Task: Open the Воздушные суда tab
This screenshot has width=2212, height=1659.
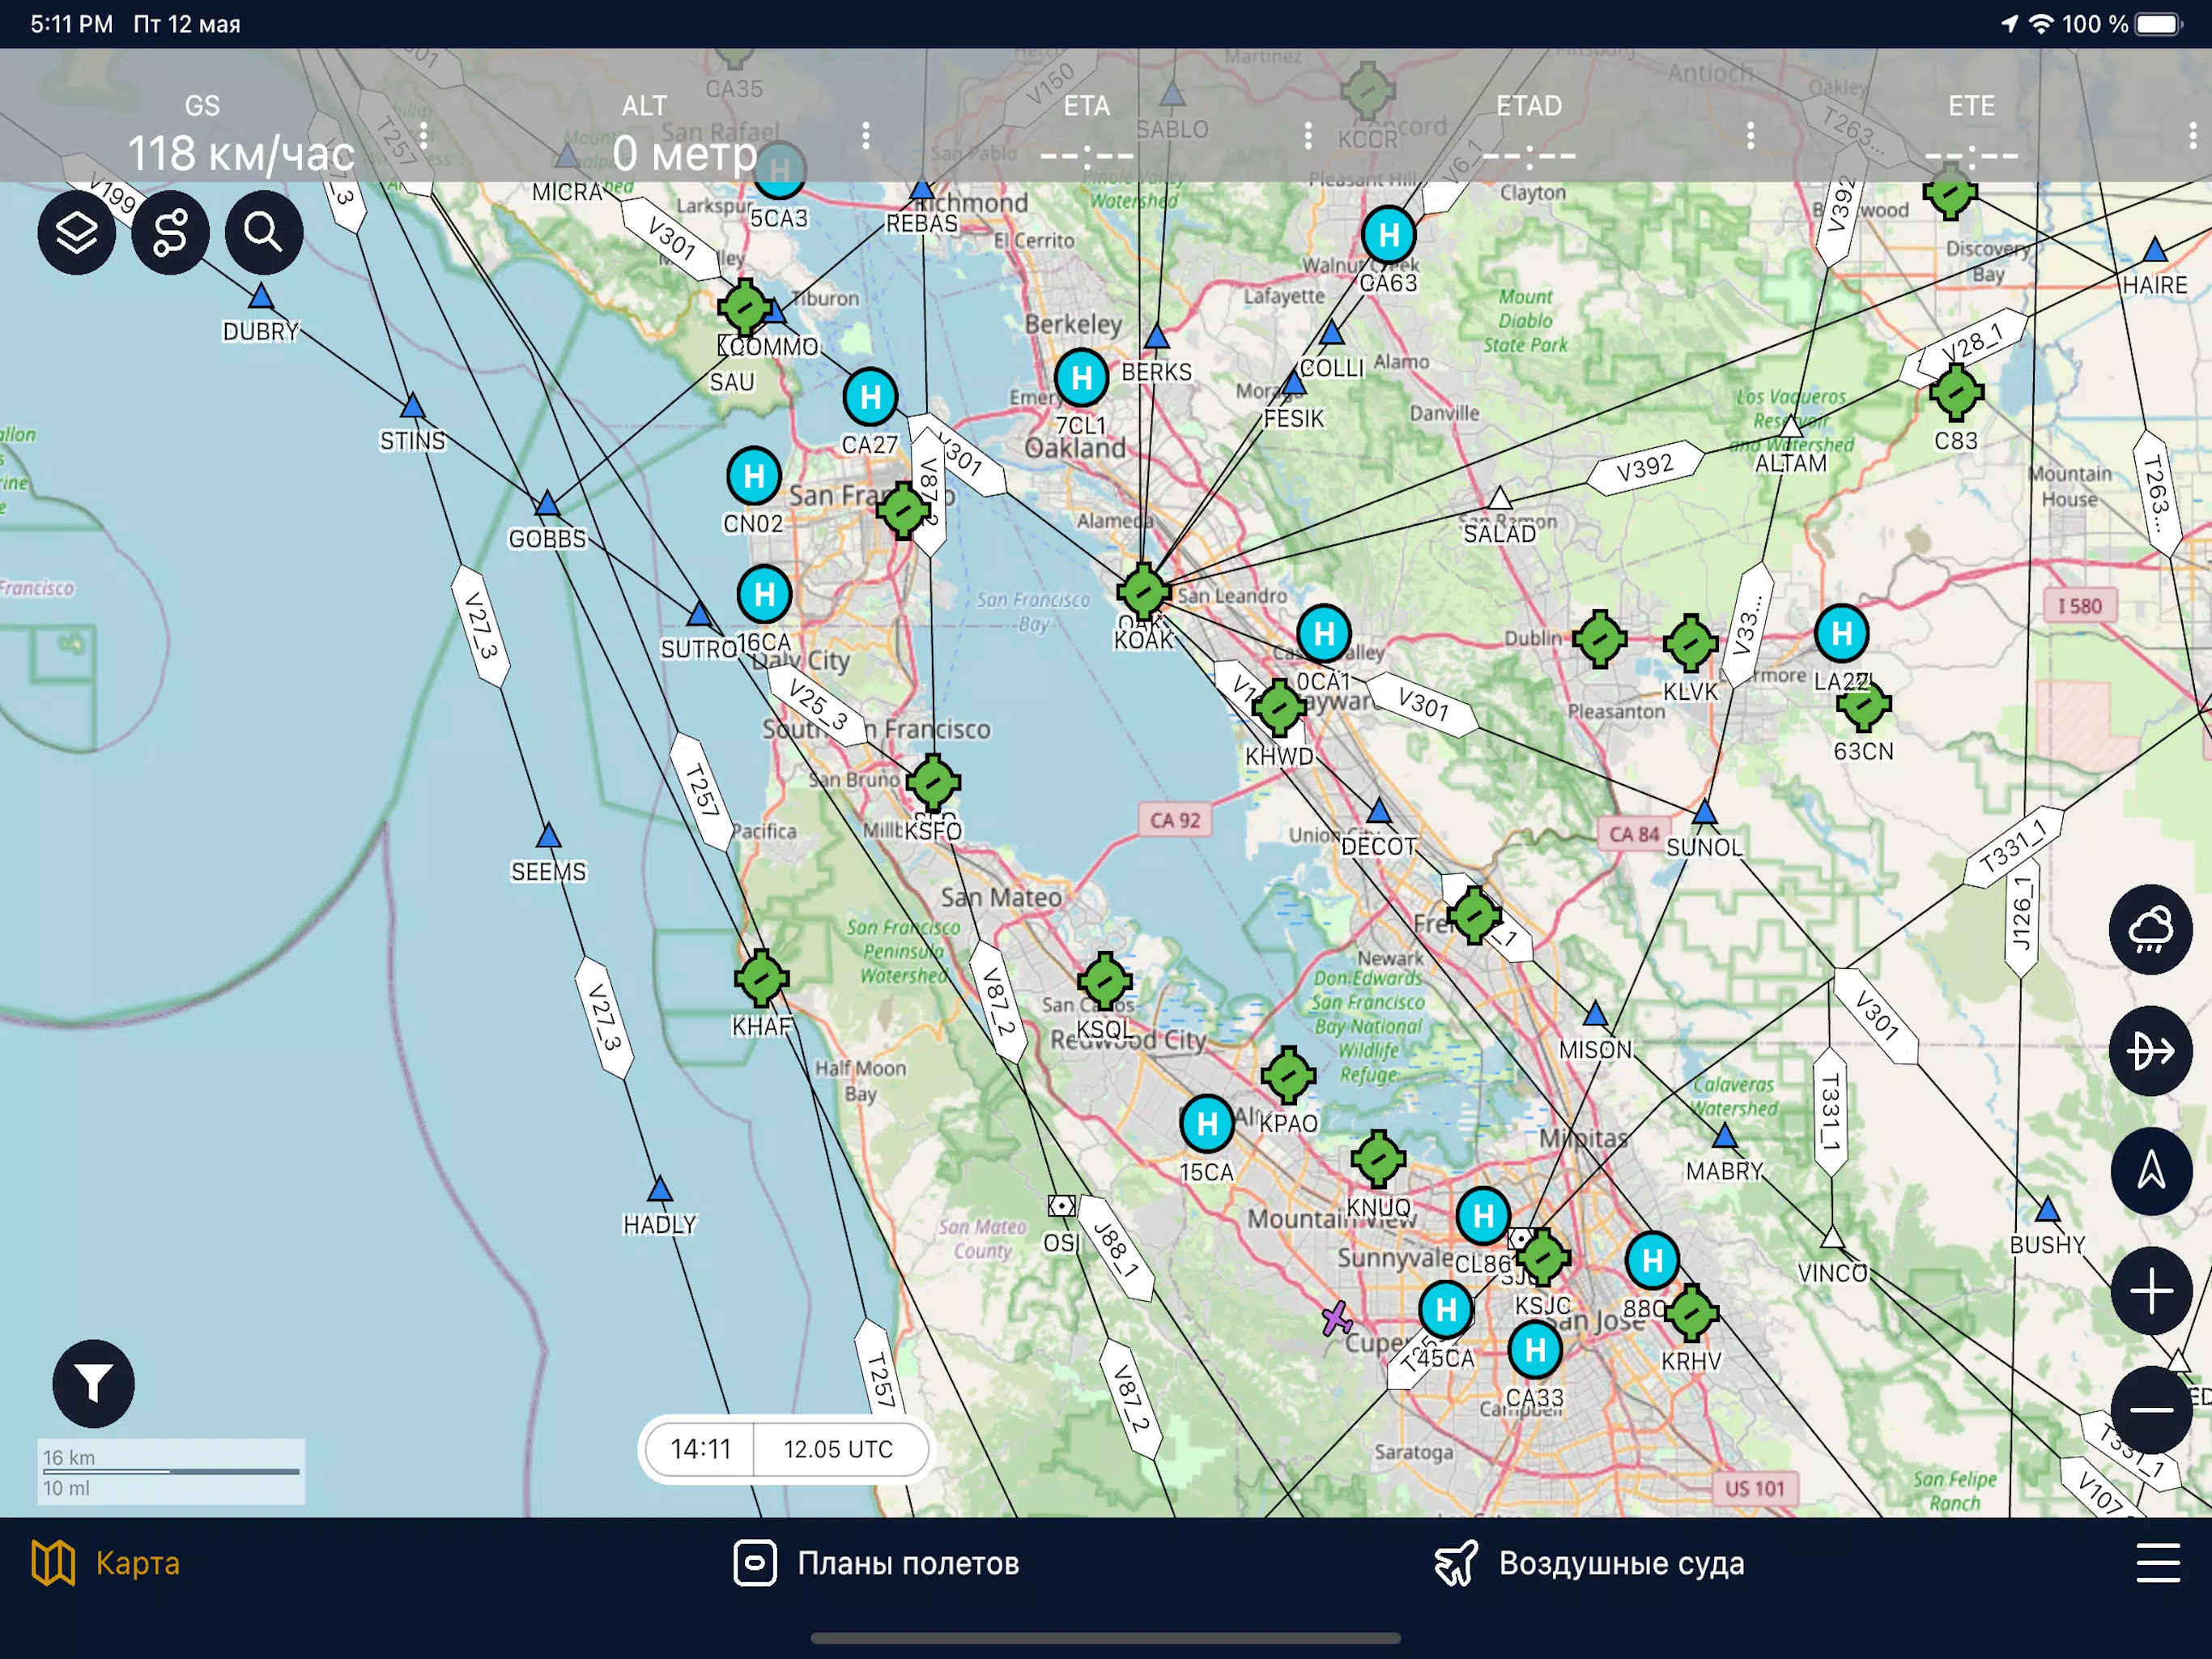Action: [x=1590, y=1563]
